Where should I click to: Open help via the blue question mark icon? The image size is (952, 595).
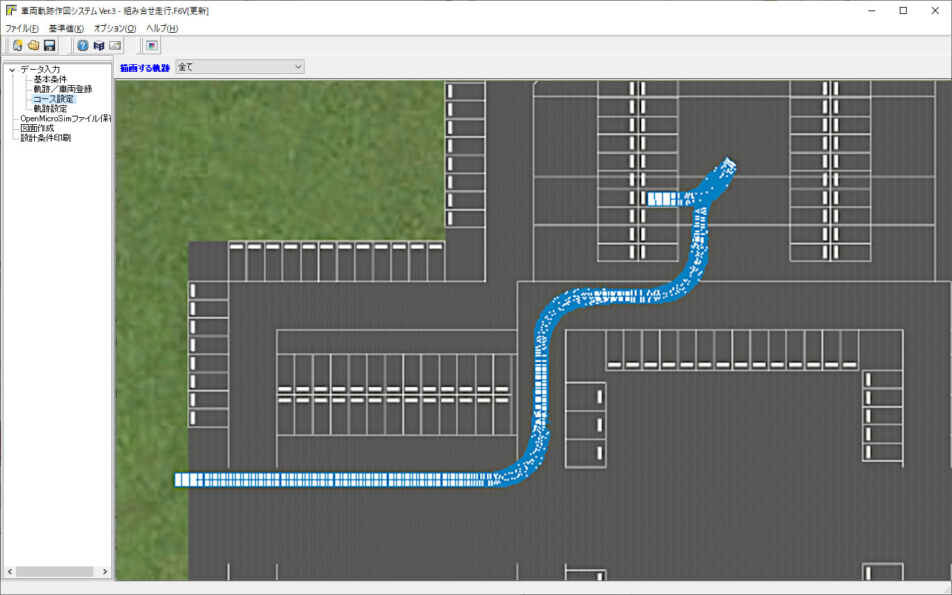[83, 46]
